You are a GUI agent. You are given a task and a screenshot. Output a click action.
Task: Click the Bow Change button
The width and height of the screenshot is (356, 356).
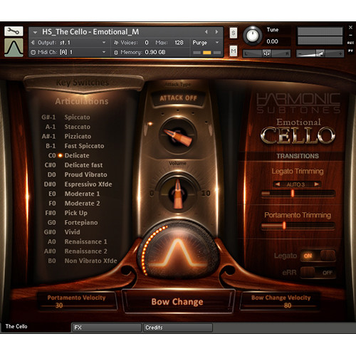coord(177,302)
